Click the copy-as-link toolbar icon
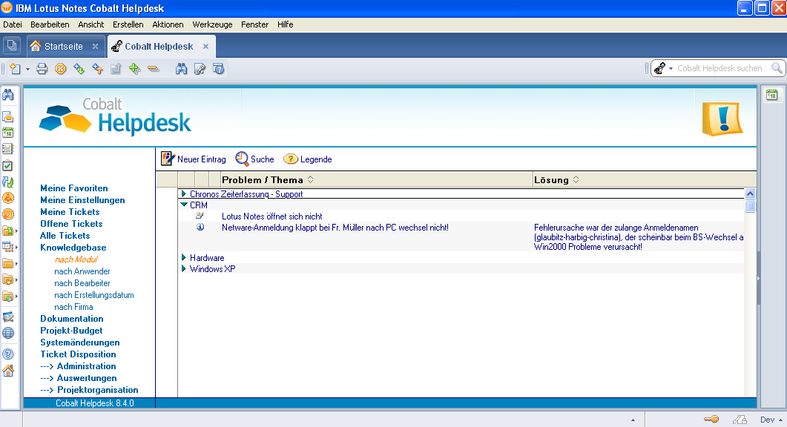The height and width of the screenshot is (427, 787). point(200,69)
